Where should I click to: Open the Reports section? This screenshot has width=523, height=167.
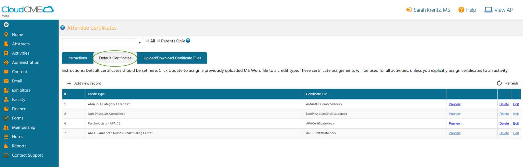pos(19,146)
